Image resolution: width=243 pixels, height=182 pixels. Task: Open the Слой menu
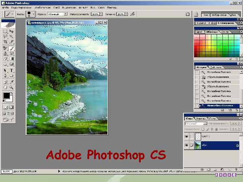click(x=57, y=7)
